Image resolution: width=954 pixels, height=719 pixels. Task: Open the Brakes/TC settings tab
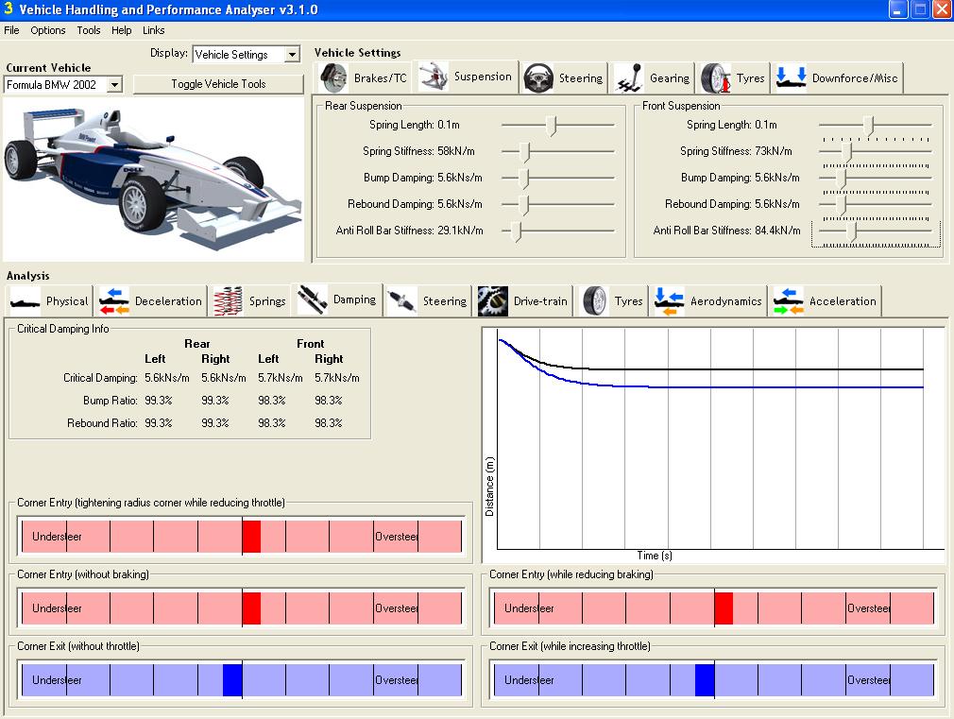[x=365, y=77]
